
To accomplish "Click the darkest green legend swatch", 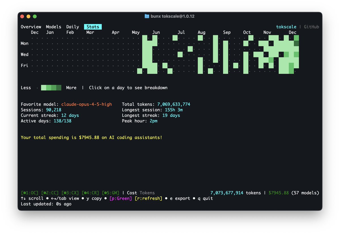I will [x=59, y=88].
